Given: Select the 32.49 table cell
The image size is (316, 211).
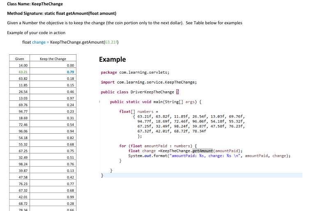Looking at the screenshot, I should pos(20,158).
